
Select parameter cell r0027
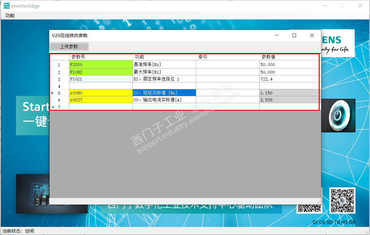(x=101, y=100)
